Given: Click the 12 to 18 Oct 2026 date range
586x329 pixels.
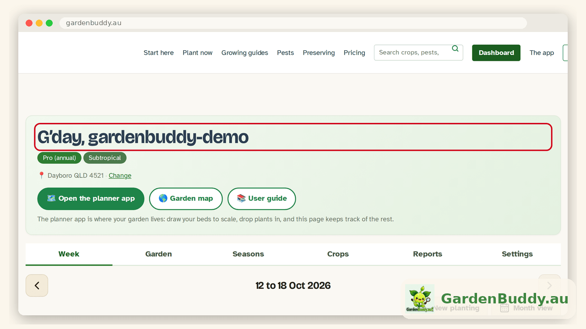Looking at the screenshot, I should pyautogui.click(x=293, y=286).
